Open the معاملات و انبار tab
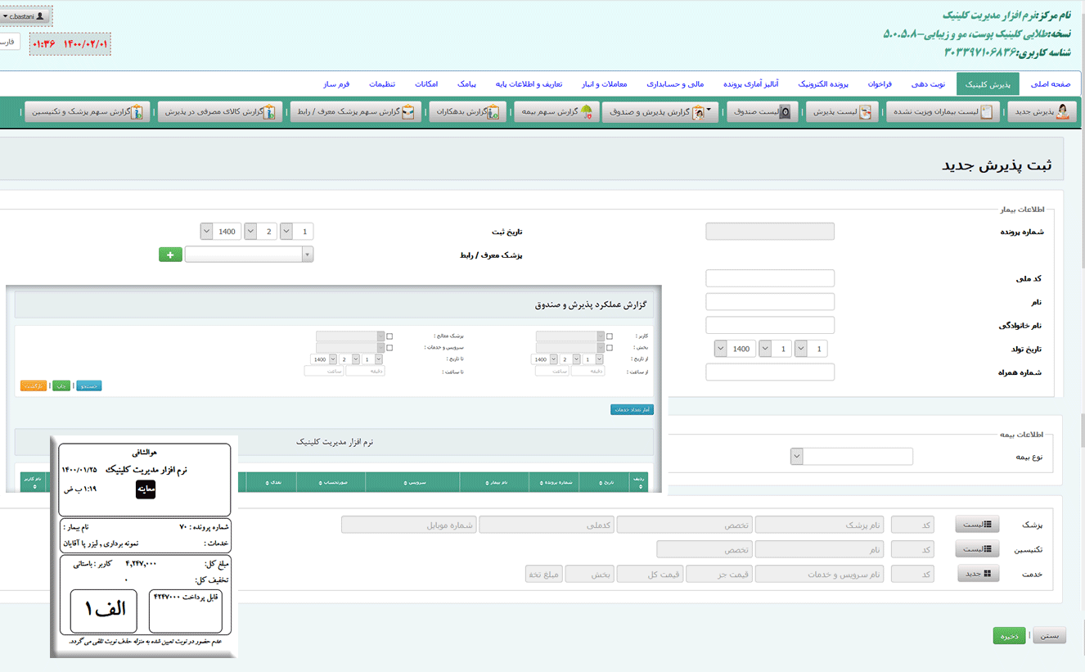 (x=604, y=83)
